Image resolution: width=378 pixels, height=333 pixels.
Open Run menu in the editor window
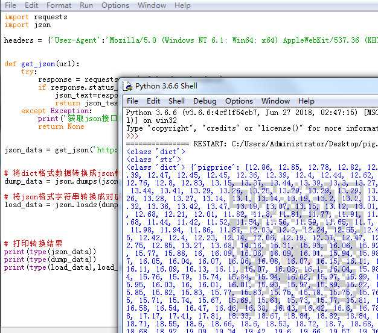click(x=86, y=5)
